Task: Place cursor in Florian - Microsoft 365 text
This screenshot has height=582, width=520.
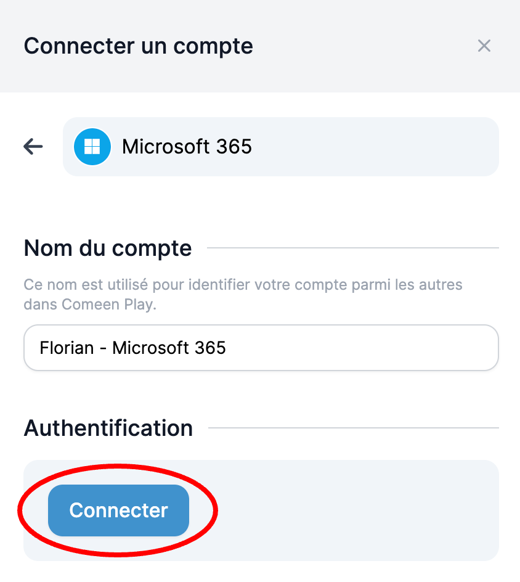Action: [x=132, y=348]
